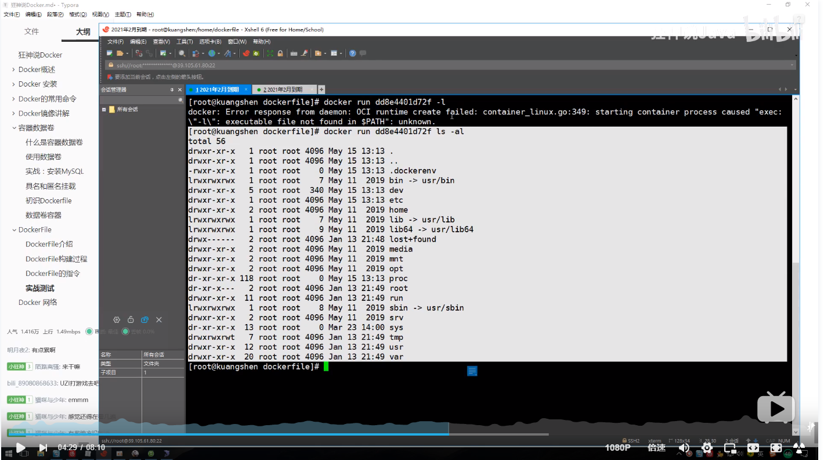This screenshot has width=824, height=460.
Task: Open address bar dropdown arrow in Xshell
Action: point(792,65)
